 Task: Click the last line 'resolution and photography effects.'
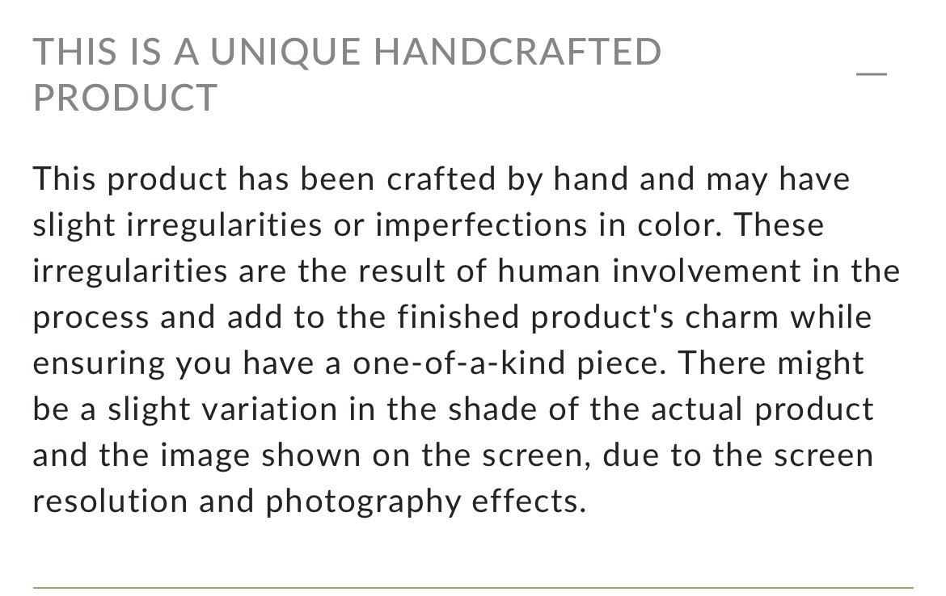point(309,501)
